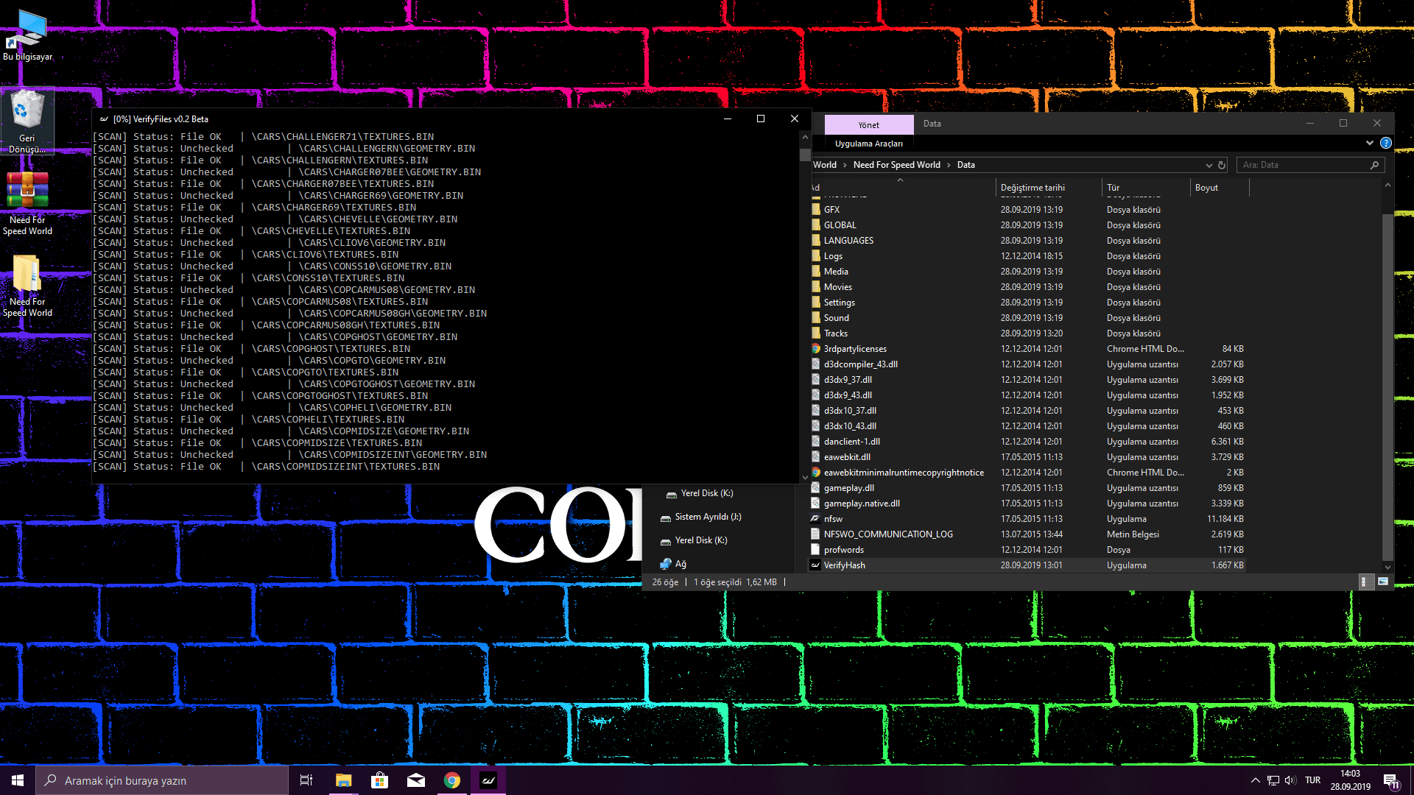Viewport: 1414px width, 795px height.
Task: Open Task View in the taskbar
Action: coord(306,780)
